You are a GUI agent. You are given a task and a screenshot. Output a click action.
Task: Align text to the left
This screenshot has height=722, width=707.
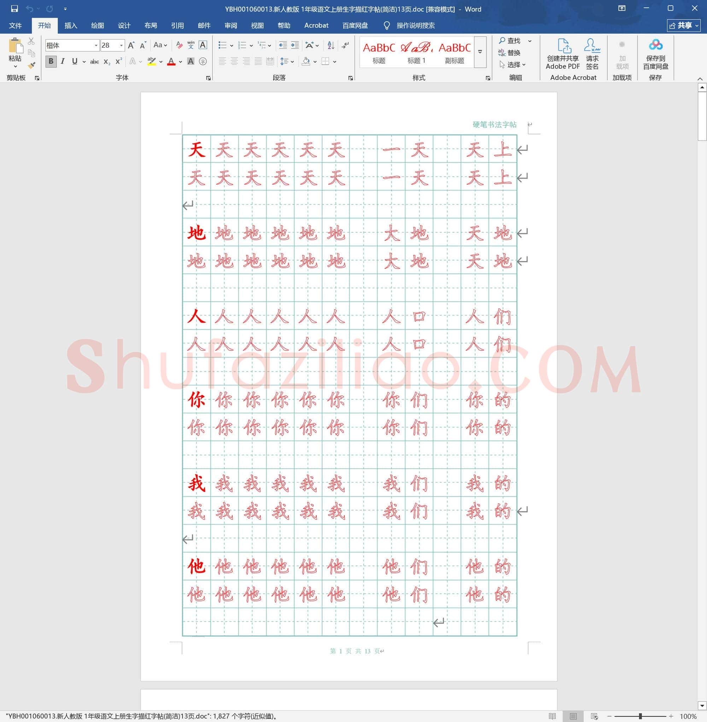pyautogui.click(x=222, y=61)
